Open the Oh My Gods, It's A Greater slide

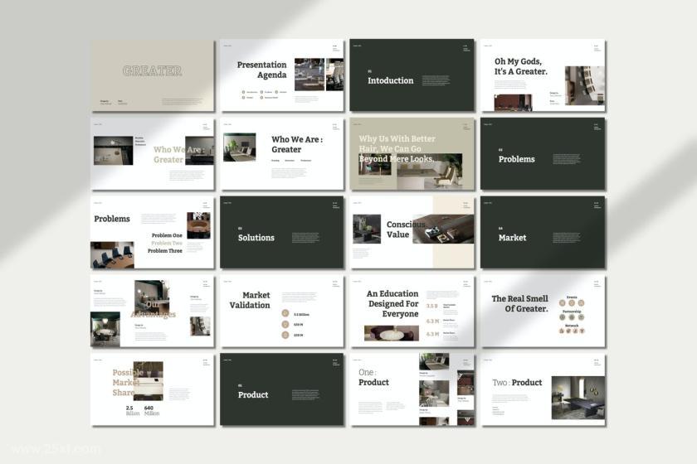(543, 75)
